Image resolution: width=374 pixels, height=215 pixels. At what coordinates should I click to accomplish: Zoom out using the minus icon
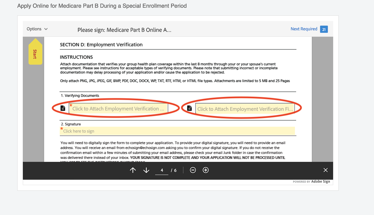coord(193,170)
